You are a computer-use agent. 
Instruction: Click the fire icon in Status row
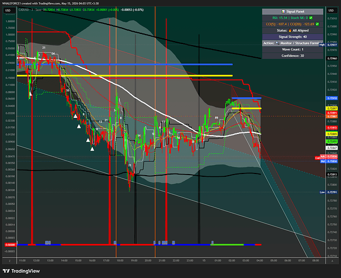290,31
